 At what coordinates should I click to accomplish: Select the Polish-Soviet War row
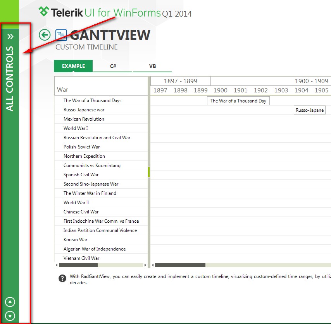click(101, 147)
